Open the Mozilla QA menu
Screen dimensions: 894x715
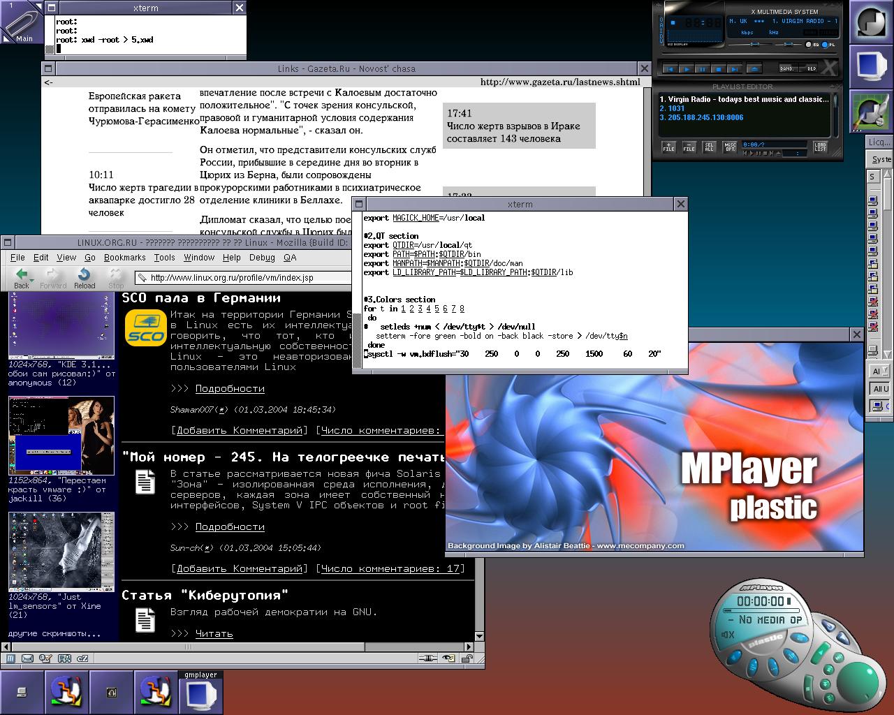pos(290,258)
